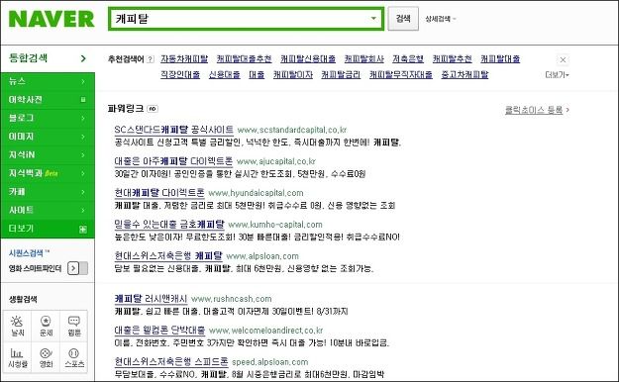This screenshot has height=382, width=619.
Task: Click suggested keyword 캐피탈추천
Action: click(x=452, y=58)
